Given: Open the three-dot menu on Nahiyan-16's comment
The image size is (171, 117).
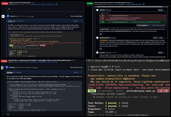Looking at the screenshot, I should tap(80, 21).
